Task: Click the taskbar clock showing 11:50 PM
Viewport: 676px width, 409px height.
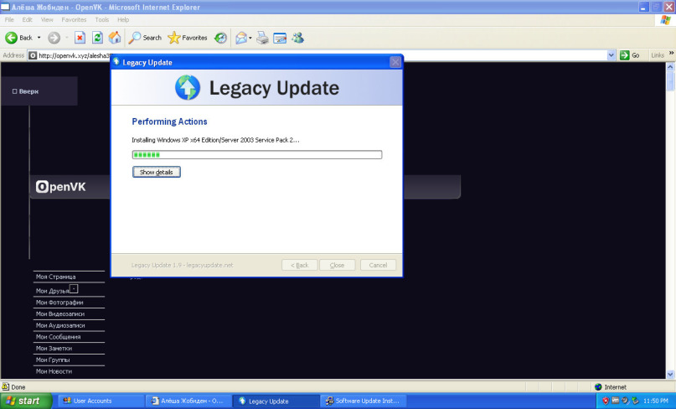Action: (x=656, y=401)
